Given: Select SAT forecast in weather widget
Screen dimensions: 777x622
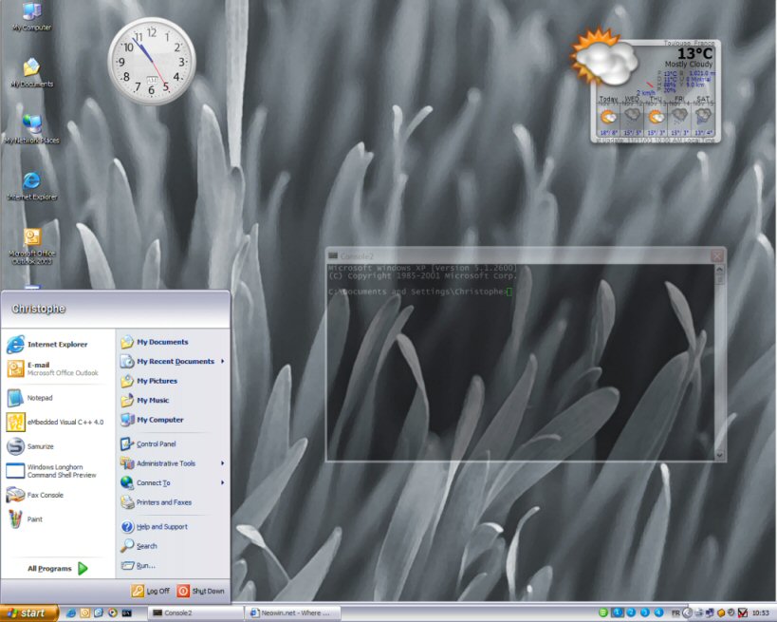Looking at the screenshot, I should click(x=703, y=117).
